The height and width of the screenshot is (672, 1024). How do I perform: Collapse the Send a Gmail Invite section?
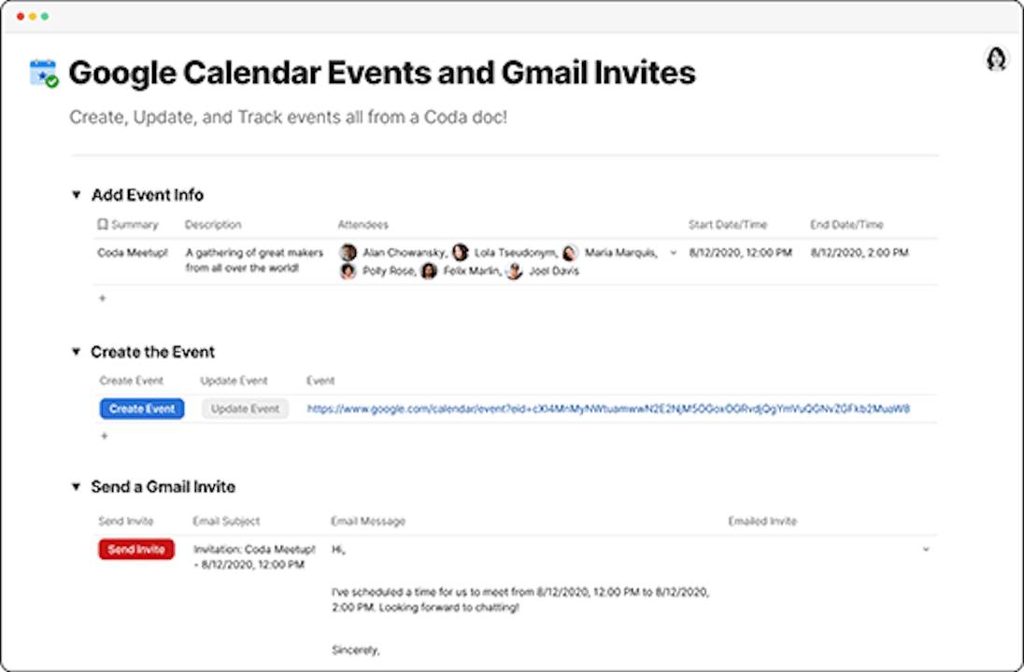[x=76, y=486]
